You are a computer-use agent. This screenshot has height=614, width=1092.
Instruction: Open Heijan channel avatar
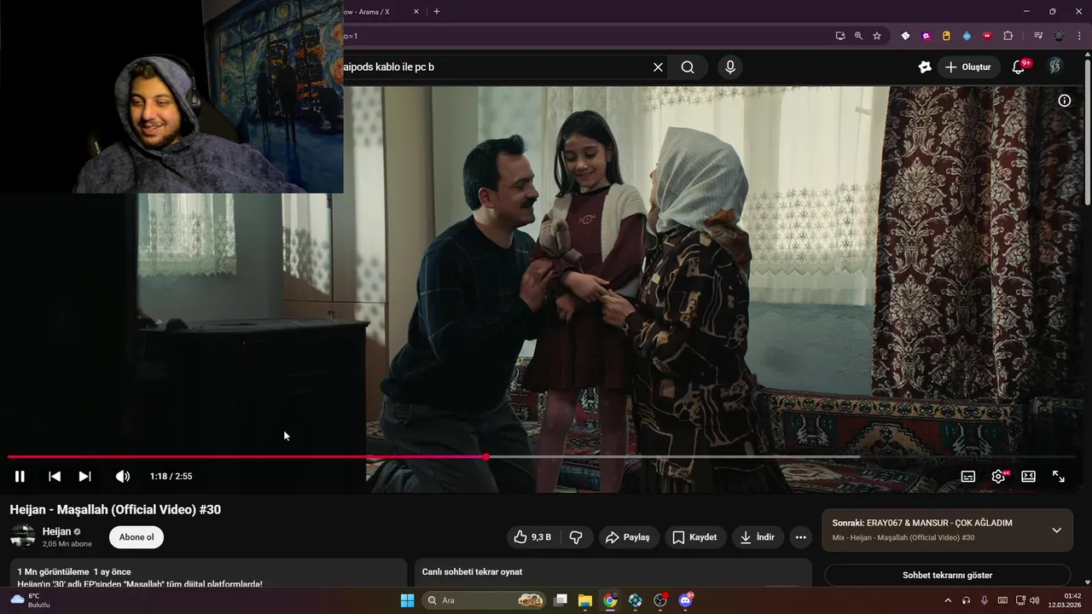click(22, 536)
